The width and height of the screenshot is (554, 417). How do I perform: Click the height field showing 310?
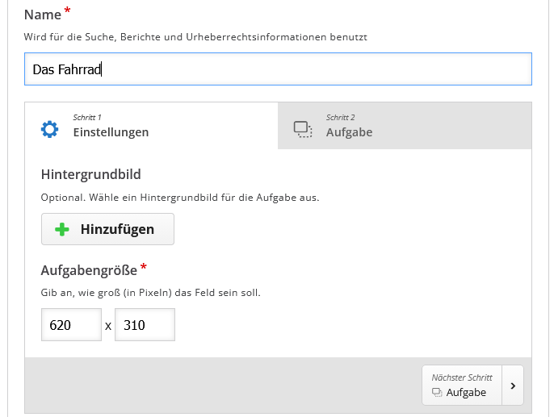coord(145,325)
